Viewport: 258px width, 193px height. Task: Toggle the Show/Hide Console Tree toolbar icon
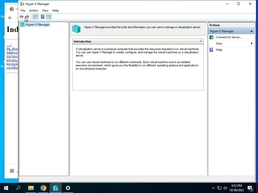(x=35, y=17)
